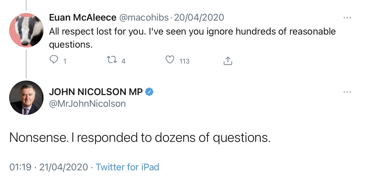
Task: Click the Euan McAleece display name
Action: click(83, 18)
